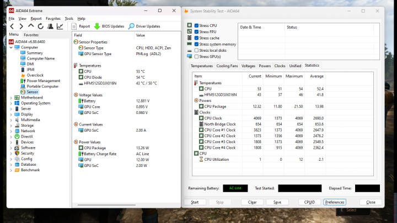Click the Voltage Values section icon
This screenshot has width=397, height=223.
click(76, 95)
